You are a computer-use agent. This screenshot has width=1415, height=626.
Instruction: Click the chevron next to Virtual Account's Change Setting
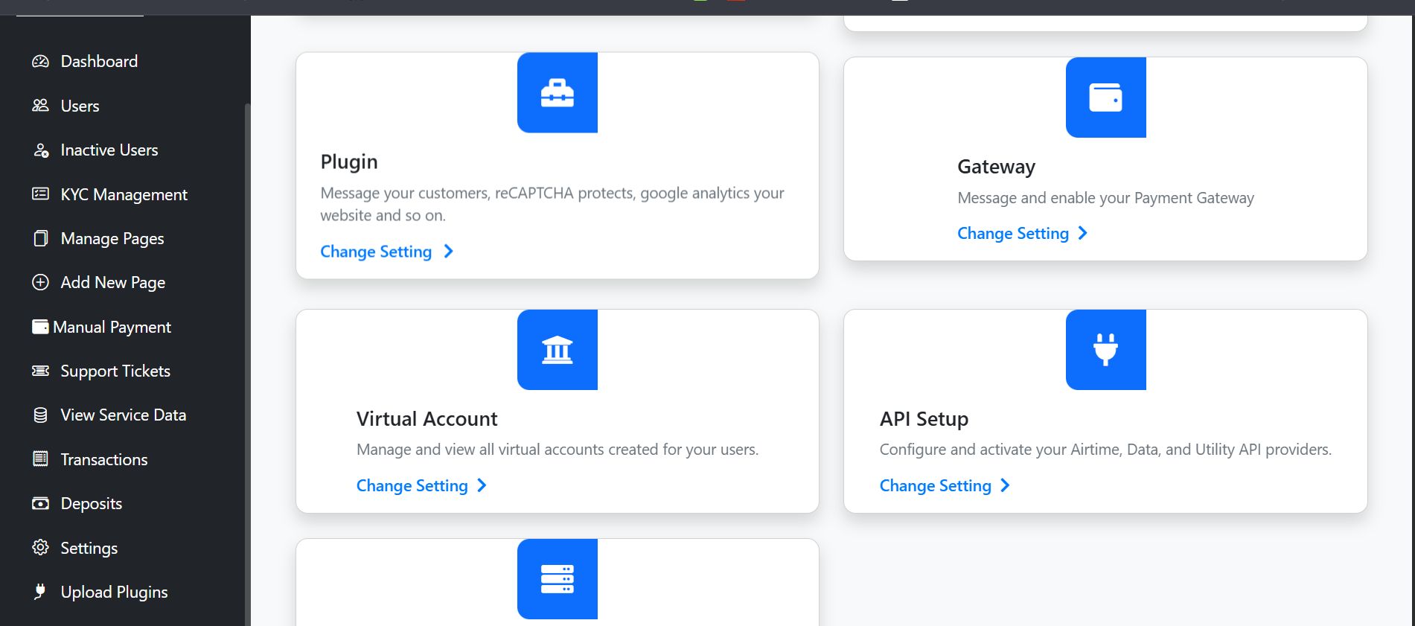click(482, 485)
